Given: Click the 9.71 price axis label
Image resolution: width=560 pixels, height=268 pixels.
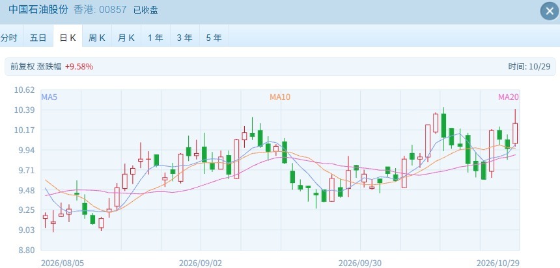Looking at the screenshot, I should tap(27, 170).
